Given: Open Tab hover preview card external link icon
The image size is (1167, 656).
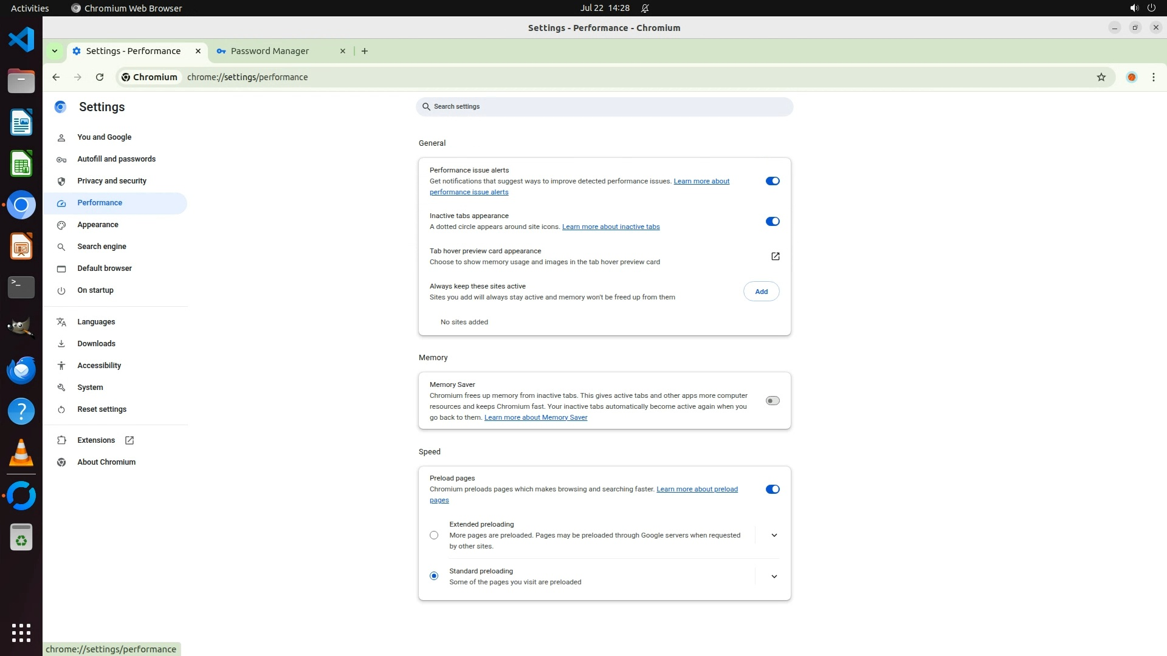Looking at the screenshot, I should point(775,256).
